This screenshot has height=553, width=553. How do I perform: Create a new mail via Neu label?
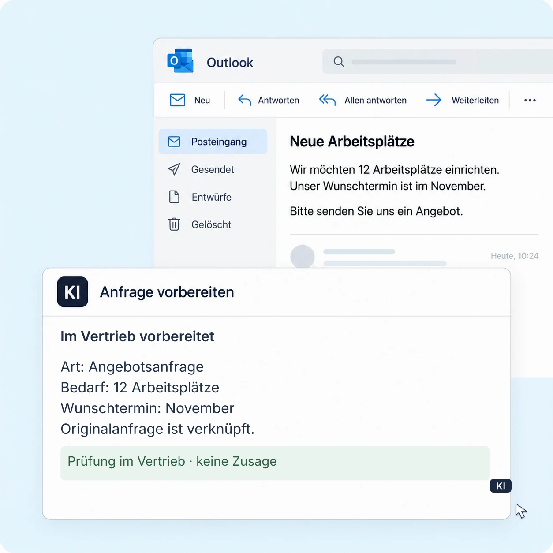tap(202, 101)
